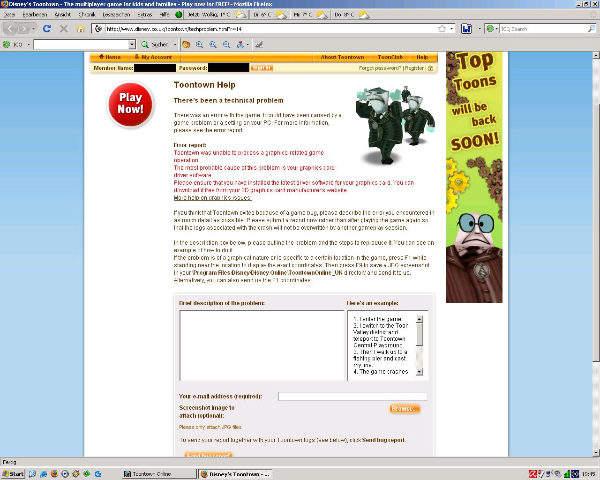Switch to Toontown Online taskbar window

[158, 474]
